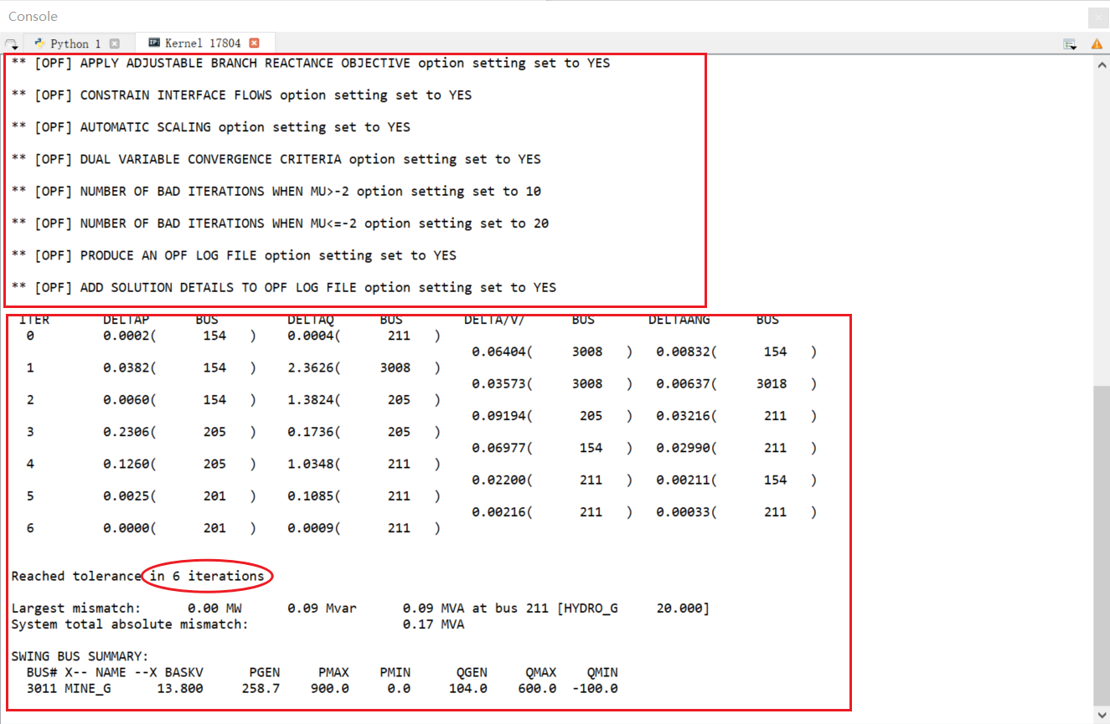The width and height of the screenshot is (1110, 724).
Task: Click the IPython kernel icon on Kernel 17804 tab
Action: pyautogui.click(x=154, y=43)
